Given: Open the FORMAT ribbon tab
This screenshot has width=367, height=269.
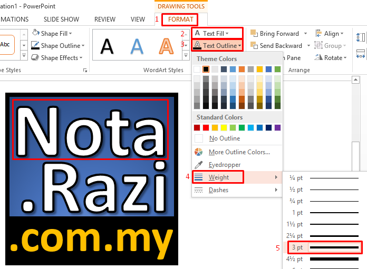Looking at the screenshot, I should tap(180, 19).
